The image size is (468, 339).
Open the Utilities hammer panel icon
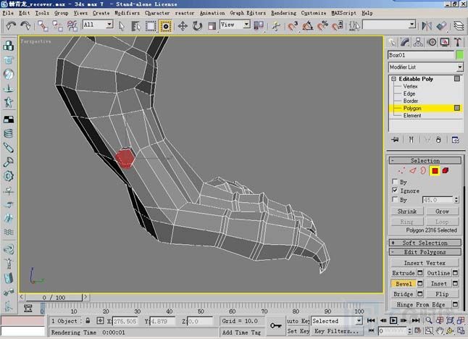pyautogui.click(x=458, y=42)
